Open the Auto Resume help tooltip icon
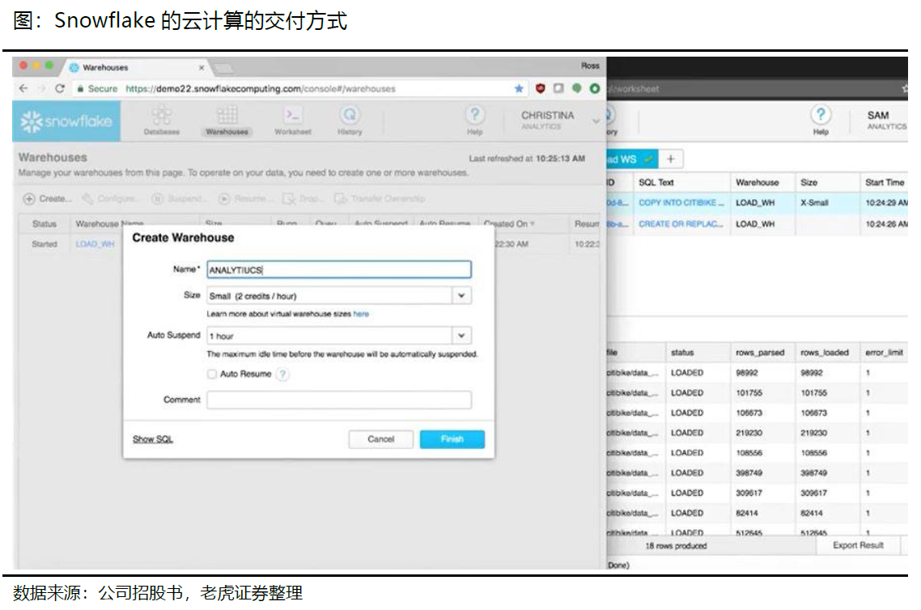The height and width of the screenshot is (610, 921). 282,374
